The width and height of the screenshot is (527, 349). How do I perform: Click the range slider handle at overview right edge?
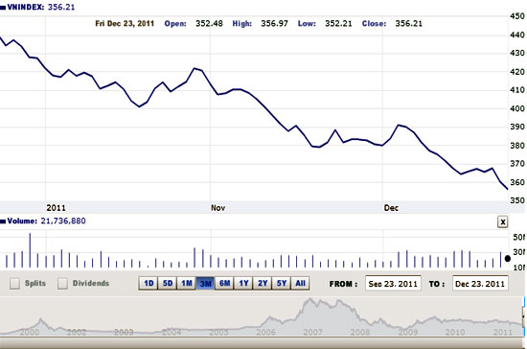tap(523, 316)
